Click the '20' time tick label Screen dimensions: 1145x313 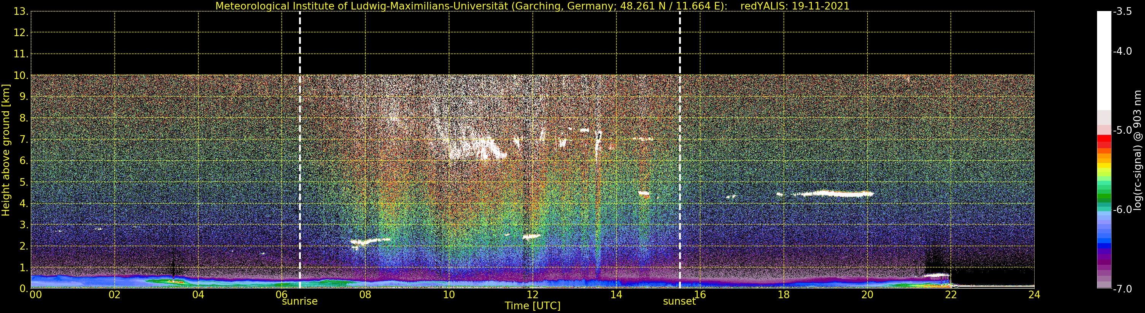[867, 294]
